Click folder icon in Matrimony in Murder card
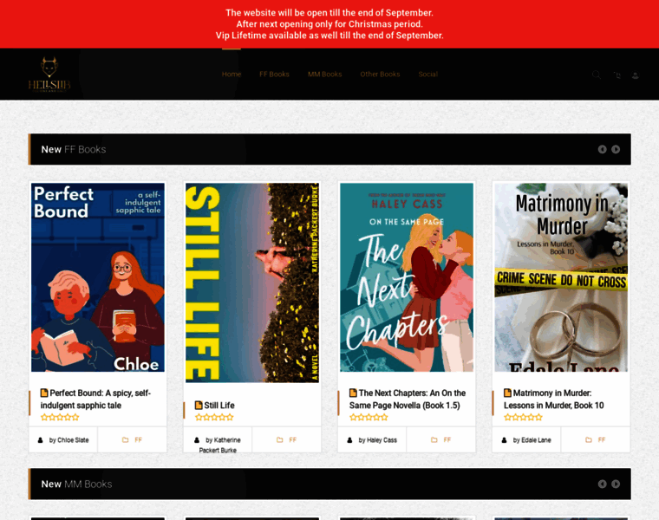Viewport: 659px width, 520px height. [x=589, y=439]
